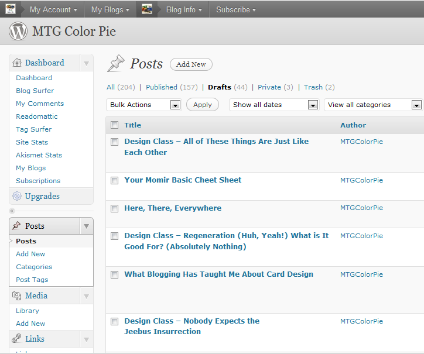
Task: Click the Posts pushpin icon in sidebar
Action: point(16,226)
